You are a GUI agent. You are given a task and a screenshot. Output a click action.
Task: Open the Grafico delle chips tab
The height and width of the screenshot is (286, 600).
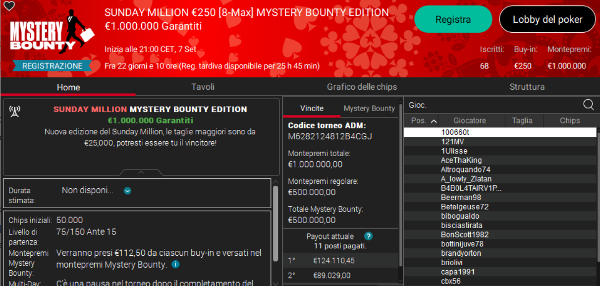pos(362,87)
